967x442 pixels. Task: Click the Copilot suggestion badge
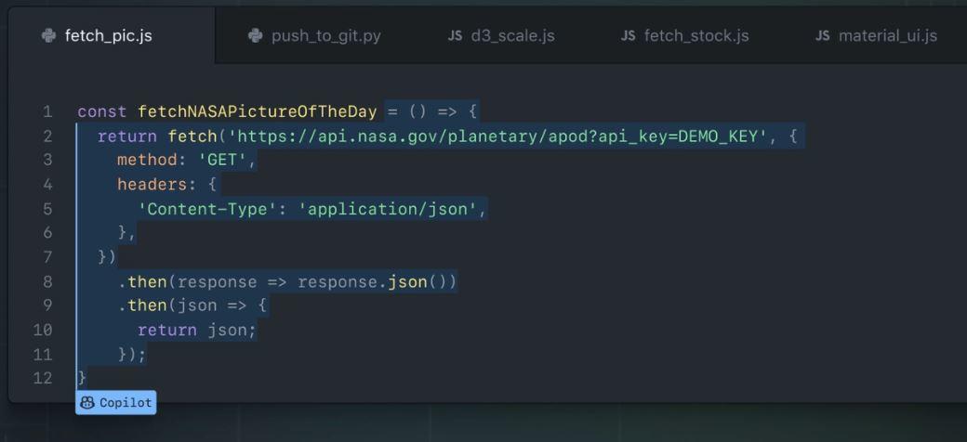point(116,403)
